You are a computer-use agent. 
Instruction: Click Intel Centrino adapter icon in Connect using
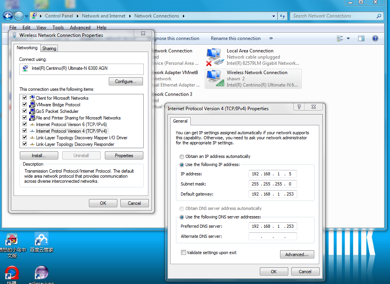click(x=25, y=68)
